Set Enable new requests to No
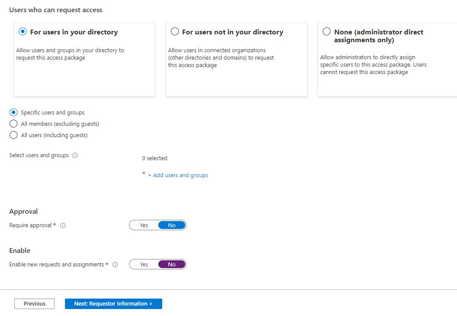This screenshot has height=316, width=457. (172, 265)
